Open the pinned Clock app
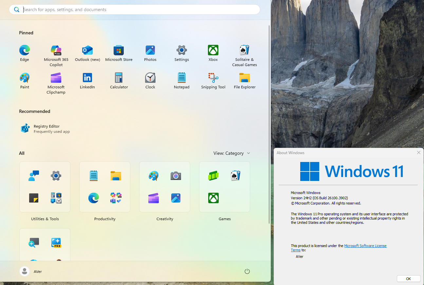Image resolution: width=424 pixels, height=285 pixels. pyautogui.click(x=150, y=81)
